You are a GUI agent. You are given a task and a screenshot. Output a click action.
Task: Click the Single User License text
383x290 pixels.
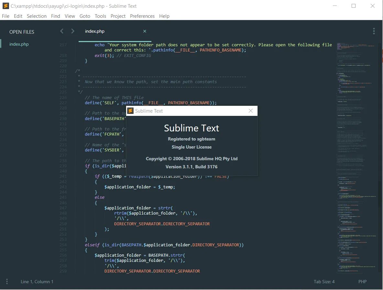click(191, 147)
